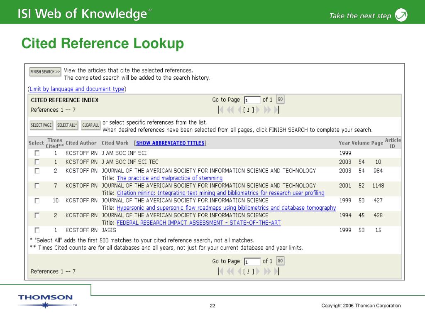Click the Copyright 2006 Thomson Corporation text
This screenshot has height=319, width=425.
tap(361, 305)
